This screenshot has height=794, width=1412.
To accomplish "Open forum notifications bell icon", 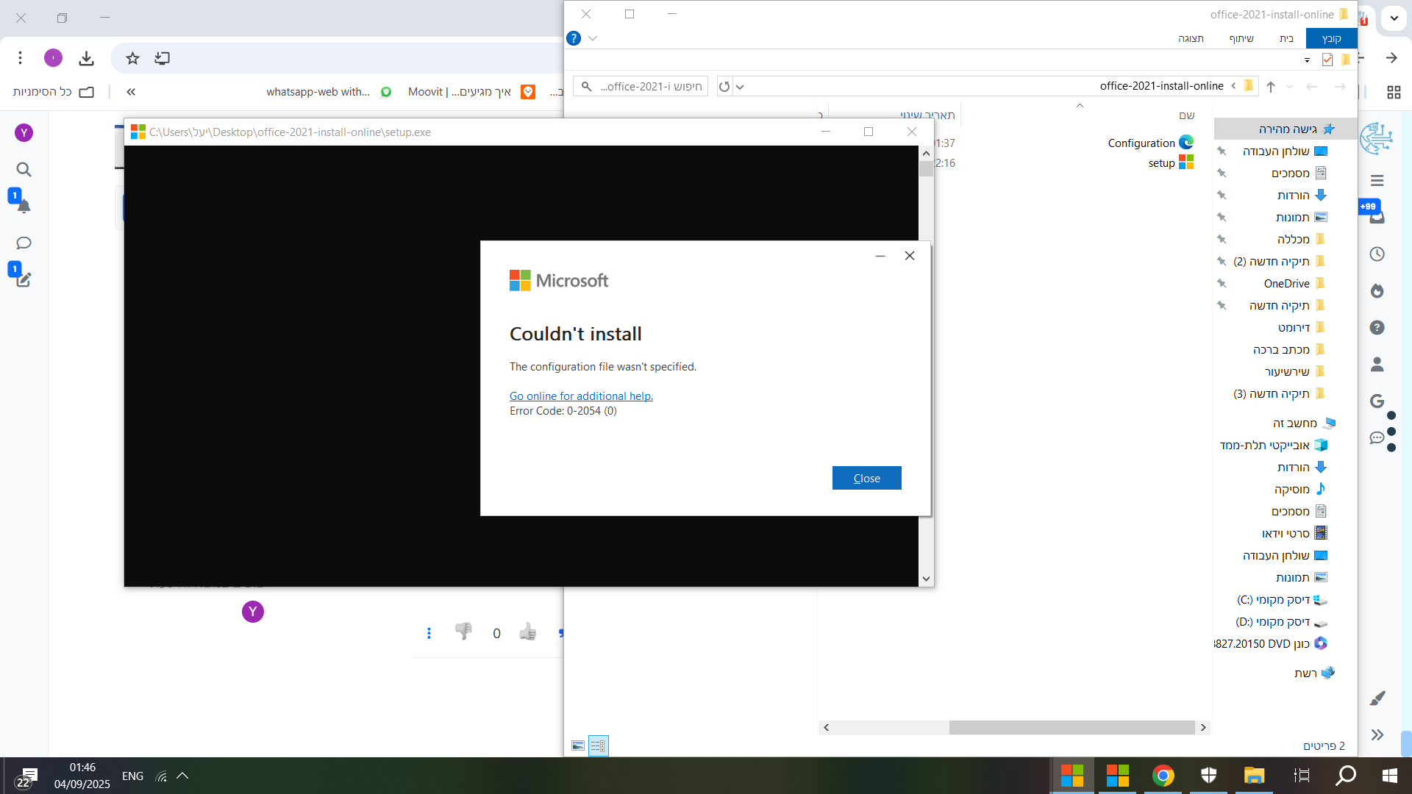I will (24, 206).
